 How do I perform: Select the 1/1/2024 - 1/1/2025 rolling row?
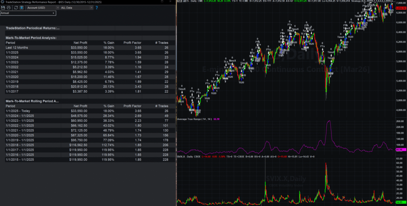[21, 116]
